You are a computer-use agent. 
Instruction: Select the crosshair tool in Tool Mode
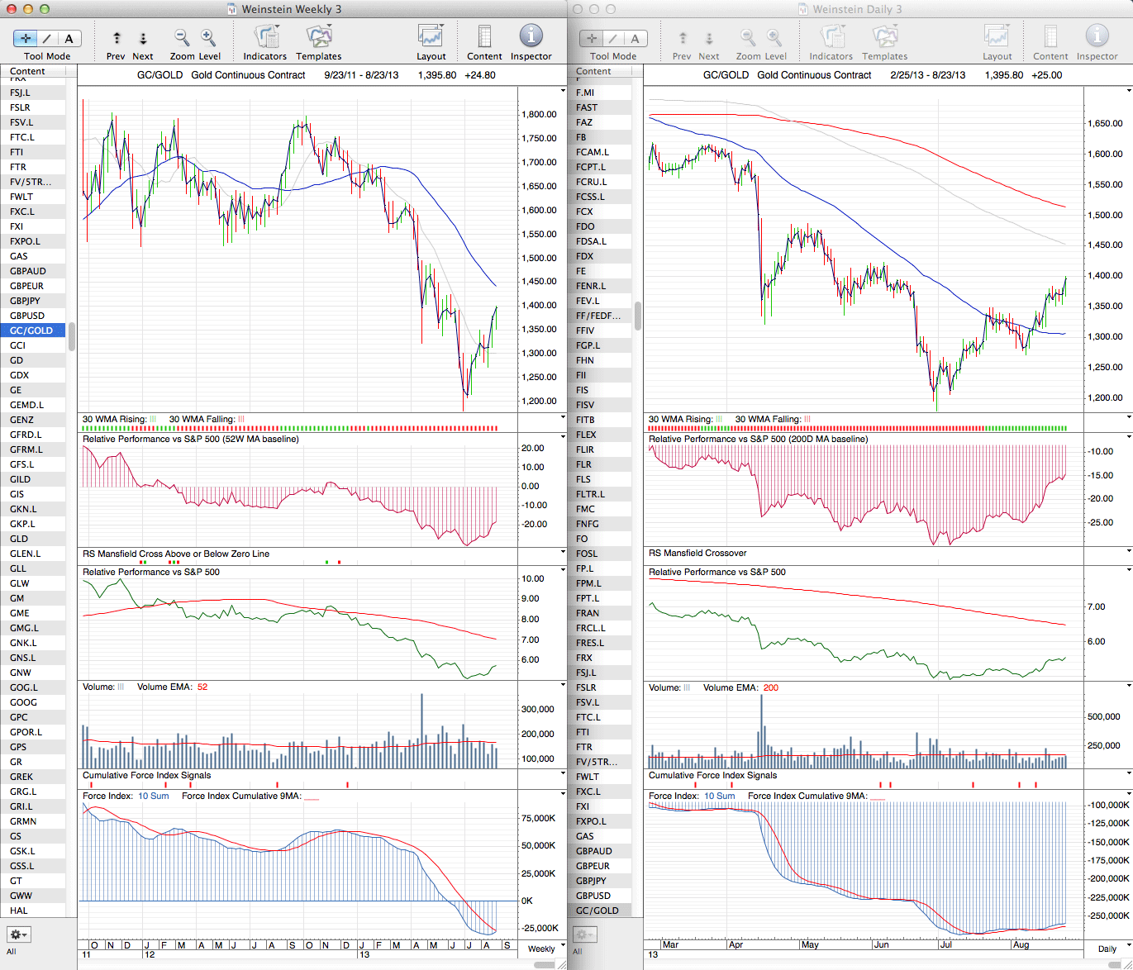26,38
